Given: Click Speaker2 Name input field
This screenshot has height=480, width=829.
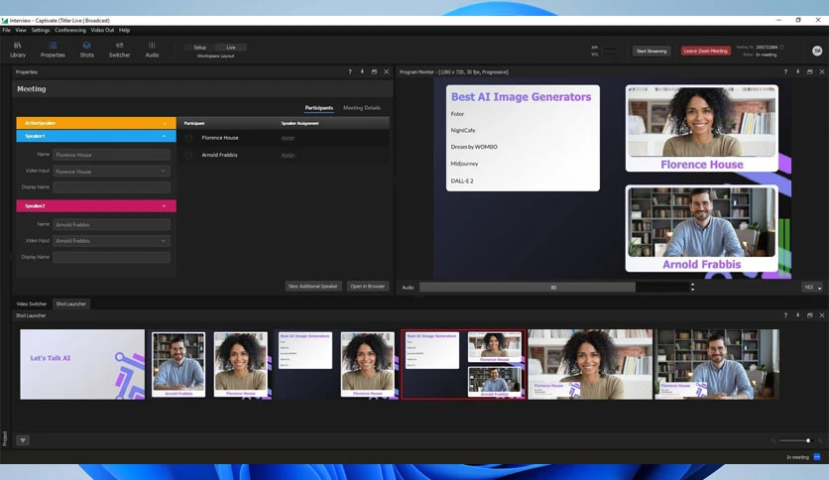Looking at the screenshot, I should (x=111, y=225).
